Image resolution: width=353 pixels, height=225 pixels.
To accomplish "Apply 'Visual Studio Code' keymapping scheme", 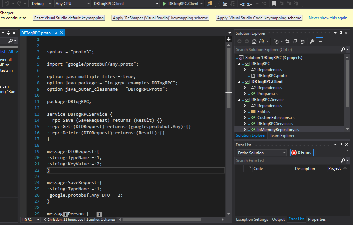I will click(259, 18).
